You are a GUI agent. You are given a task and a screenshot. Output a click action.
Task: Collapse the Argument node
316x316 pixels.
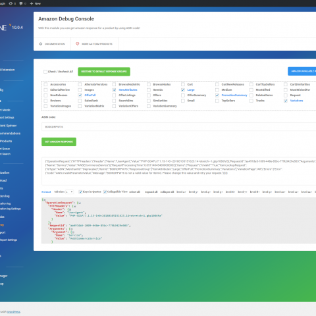pyautogui.click(x=73, y=232)
